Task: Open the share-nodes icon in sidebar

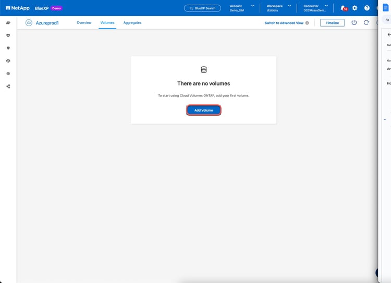Action: pos(8,86)
